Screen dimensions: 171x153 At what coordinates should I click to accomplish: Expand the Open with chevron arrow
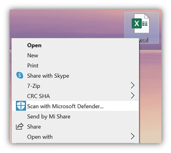(133, 136)
